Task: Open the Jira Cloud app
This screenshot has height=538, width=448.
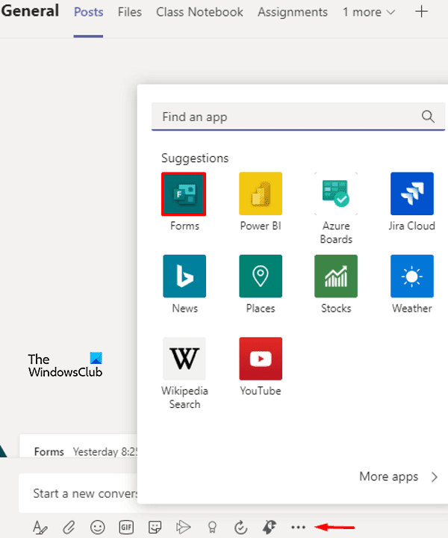Action: click(411, 194)
